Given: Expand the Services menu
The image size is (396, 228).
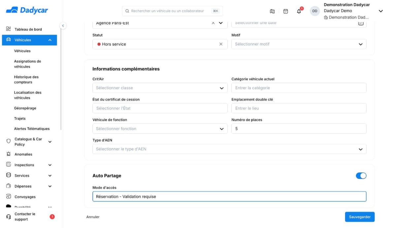Looking at the screenshot, I should click(50, 176).
